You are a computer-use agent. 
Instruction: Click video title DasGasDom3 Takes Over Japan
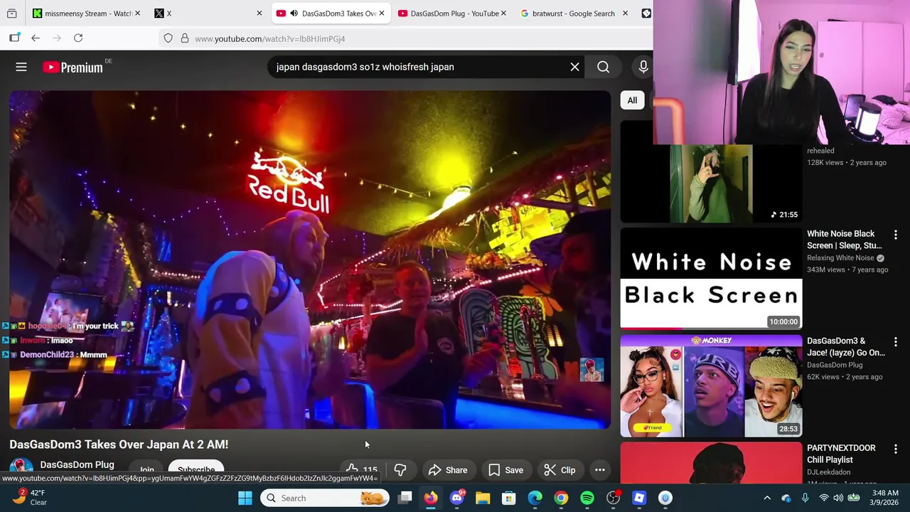click(119, 444)
